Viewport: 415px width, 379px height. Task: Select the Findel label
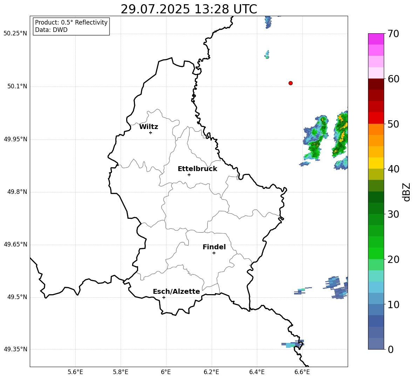pos(214,247)
